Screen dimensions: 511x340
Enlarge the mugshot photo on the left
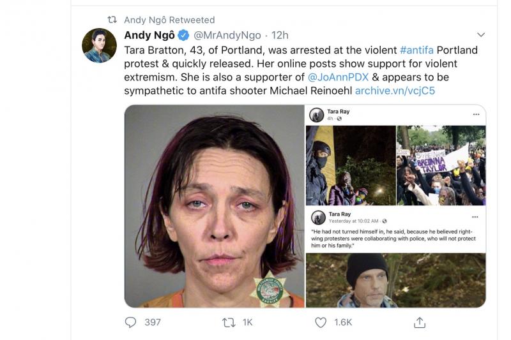214,206
